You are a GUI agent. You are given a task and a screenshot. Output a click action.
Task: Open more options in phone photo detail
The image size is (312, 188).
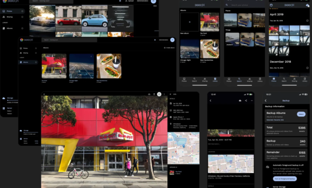point(252,100)
